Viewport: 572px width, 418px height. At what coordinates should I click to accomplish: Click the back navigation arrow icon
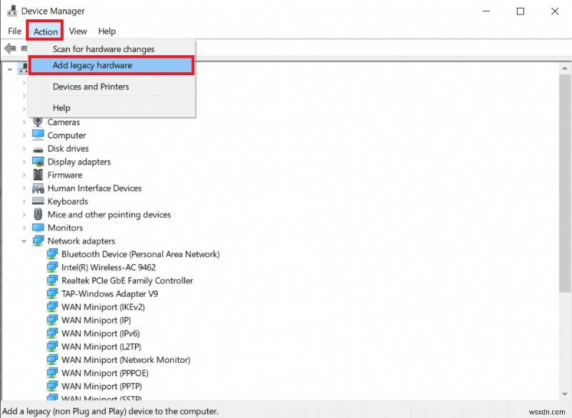pyautogui.click(x=9, y=48)
